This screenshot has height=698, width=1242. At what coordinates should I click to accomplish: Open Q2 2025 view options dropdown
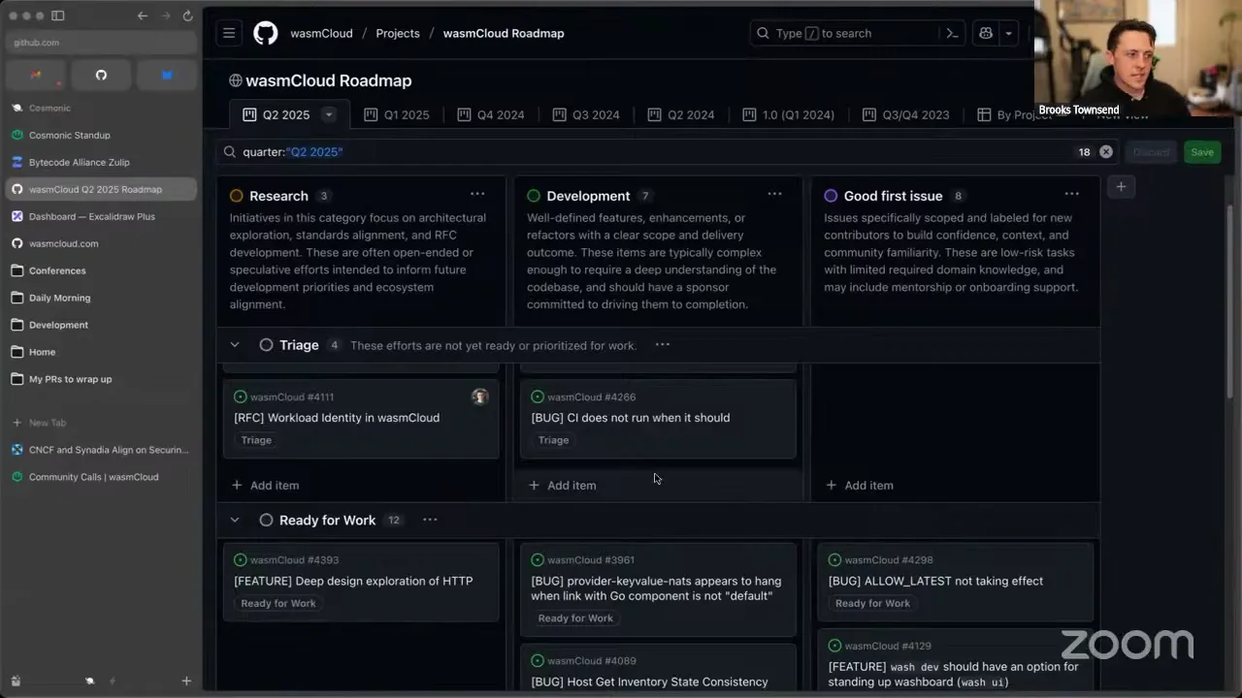[329, 114]
